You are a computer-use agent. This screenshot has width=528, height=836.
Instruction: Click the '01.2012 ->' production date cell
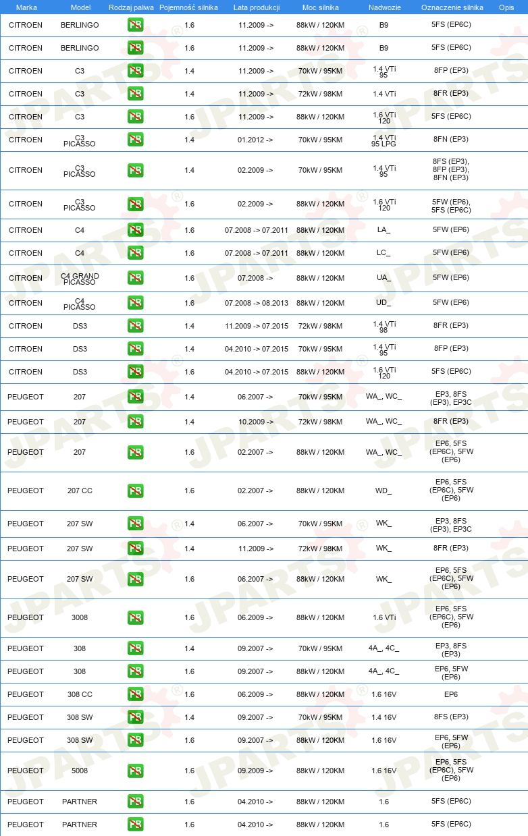pos(256,140)
